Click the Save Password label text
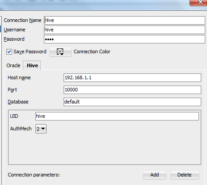Image resolution: width=207 pixels, height=185 pixels. pyautogui.click(x=30, y=52)
